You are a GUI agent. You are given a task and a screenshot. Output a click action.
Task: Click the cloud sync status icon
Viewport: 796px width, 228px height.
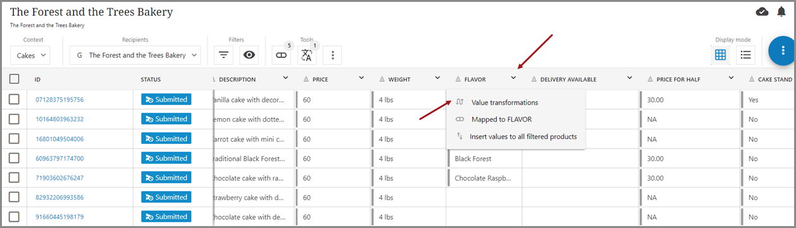pyautogui.click(x=762, y=11)
